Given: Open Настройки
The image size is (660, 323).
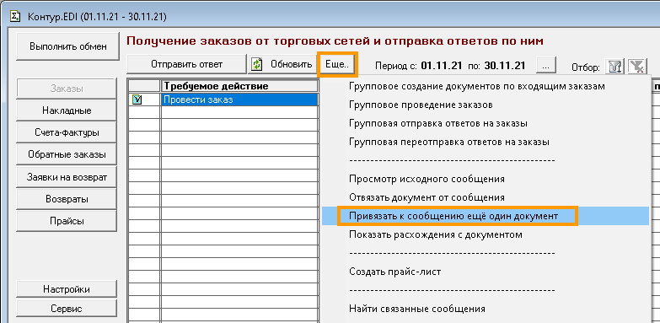Looking at the screenshot, I should [x=67, y=289].
